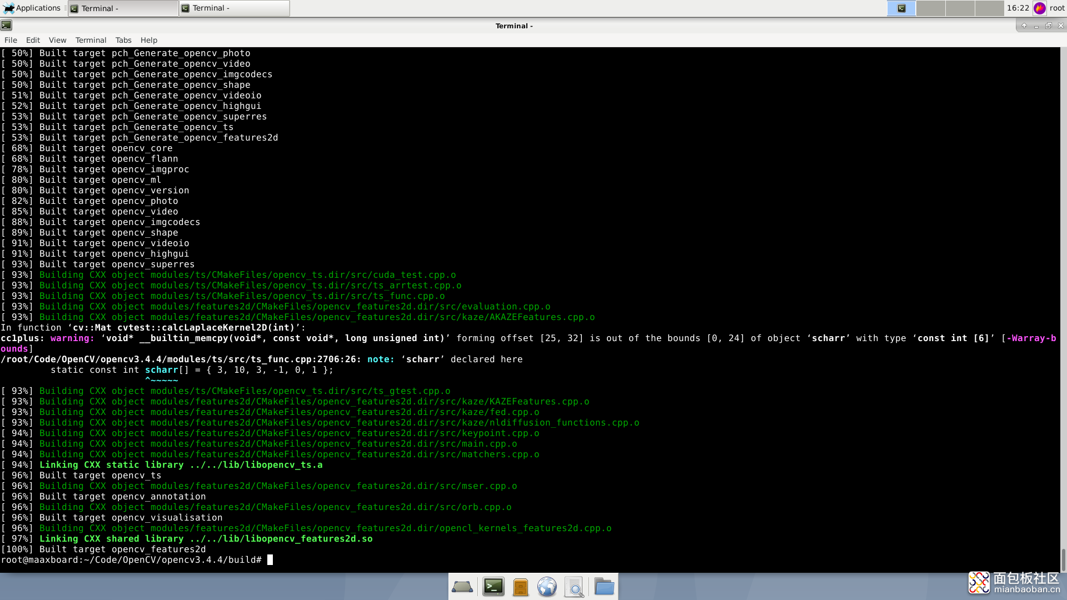Select the file manager icon in taskbar
This screenshot has width=1067, height=600.
[x=605, y=586]
